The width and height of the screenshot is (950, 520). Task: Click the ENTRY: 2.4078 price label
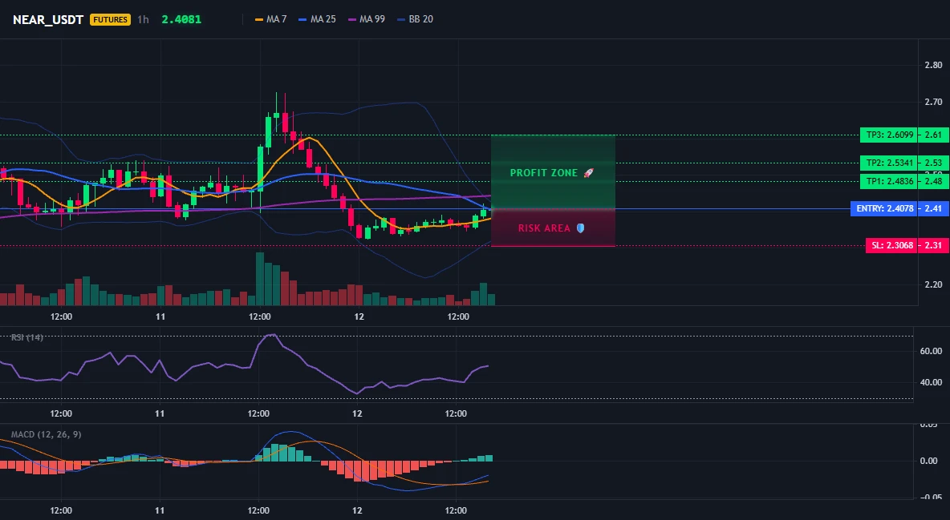(884, 209)
